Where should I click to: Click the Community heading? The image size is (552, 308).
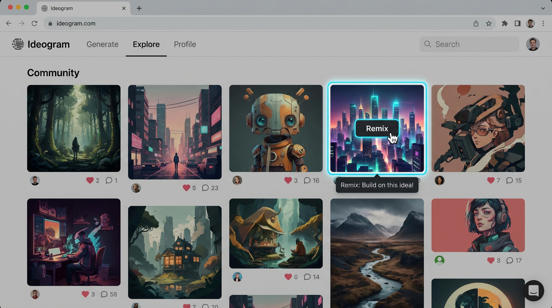click(53, 73)
